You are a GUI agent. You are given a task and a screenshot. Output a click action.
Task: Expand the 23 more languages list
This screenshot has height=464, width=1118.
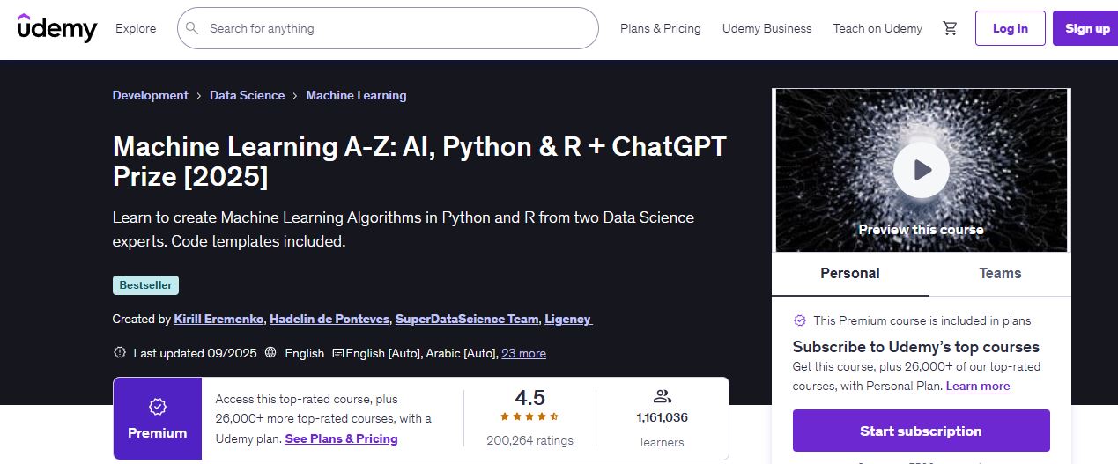click(523, 353)
